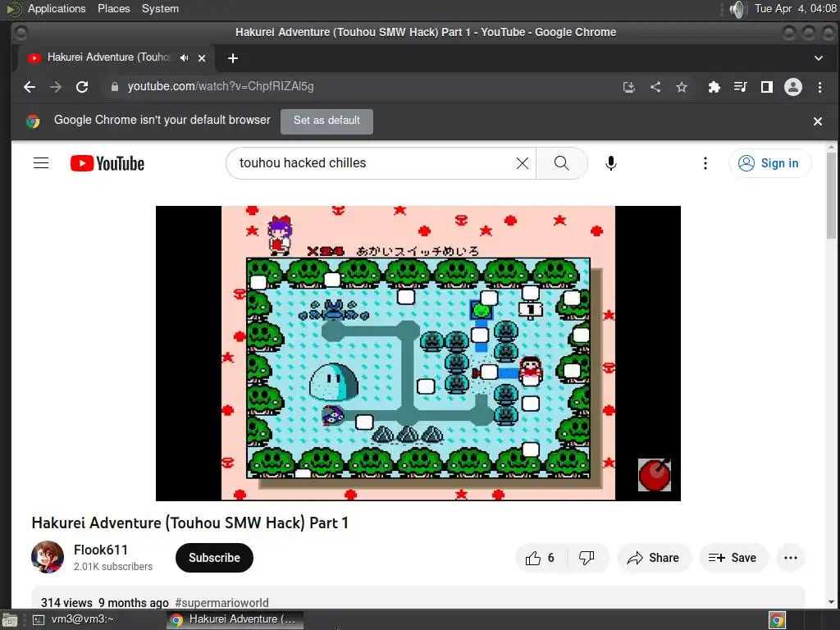The image size is (840, 630).
Task: Open the Applications menu
Action: click(57, 8)
